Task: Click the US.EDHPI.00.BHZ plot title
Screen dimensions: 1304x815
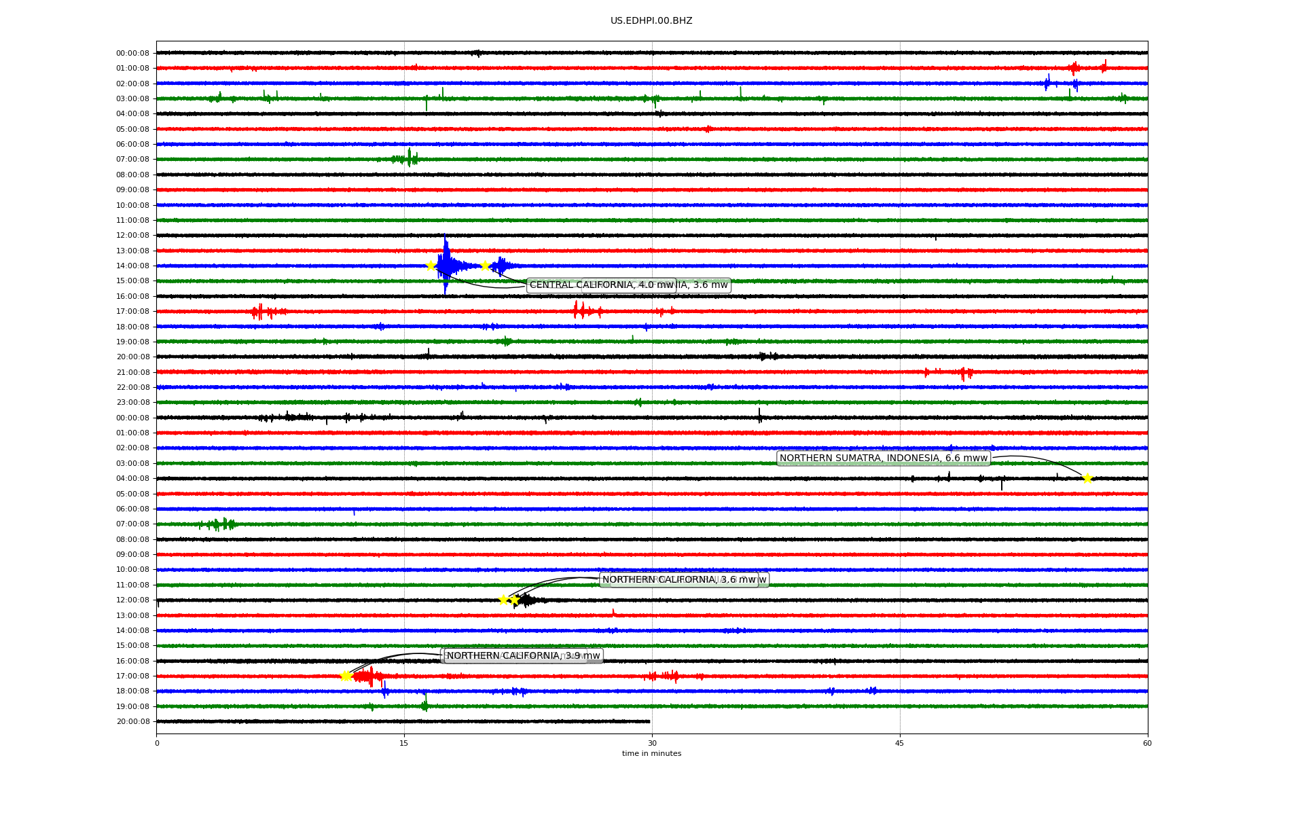Action: tap(651, 21)
